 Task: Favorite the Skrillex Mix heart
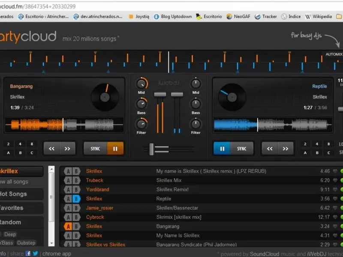point(335,180)
